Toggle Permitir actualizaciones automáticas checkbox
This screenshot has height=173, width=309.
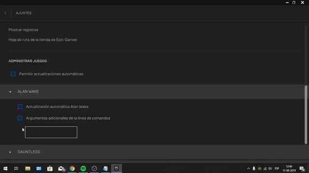pos(13,74)
